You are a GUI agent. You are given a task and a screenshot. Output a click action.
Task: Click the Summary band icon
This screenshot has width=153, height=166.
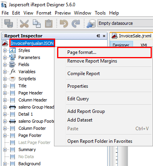[x=13, y=149]
